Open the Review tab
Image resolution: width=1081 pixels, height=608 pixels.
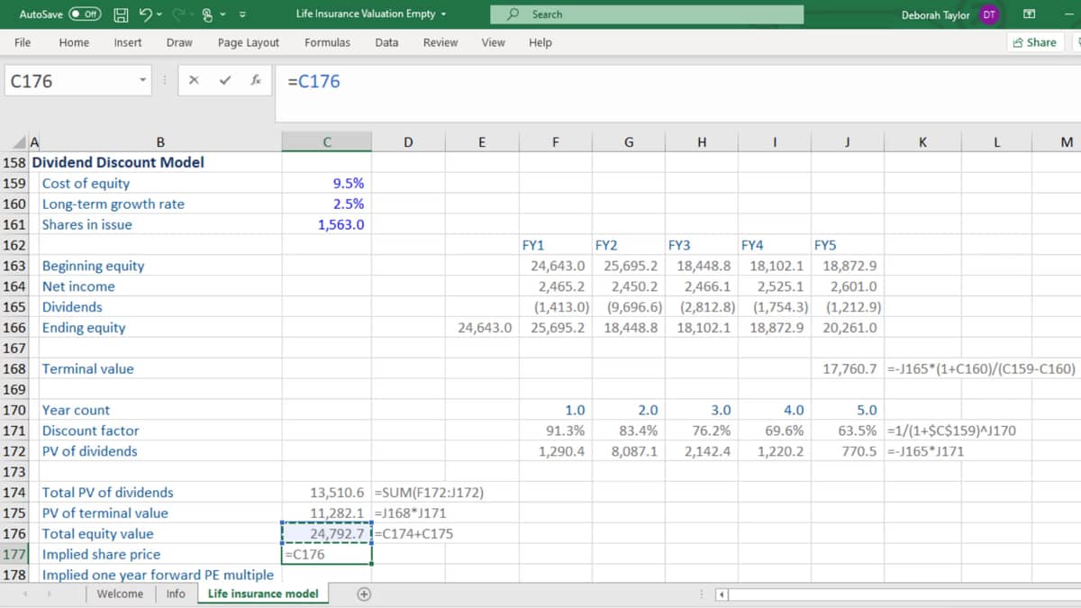tap(441, 42)
